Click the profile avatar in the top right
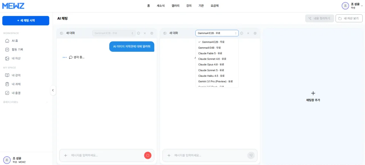365x165 pixels. point(345,6)
